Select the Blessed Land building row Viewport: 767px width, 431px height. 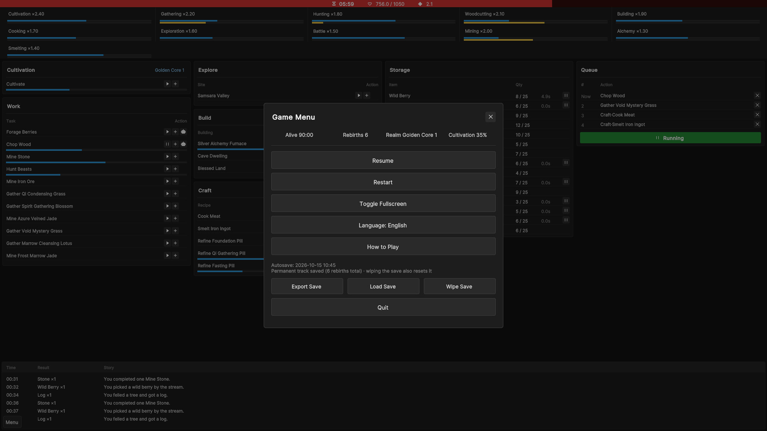point(230,168)
